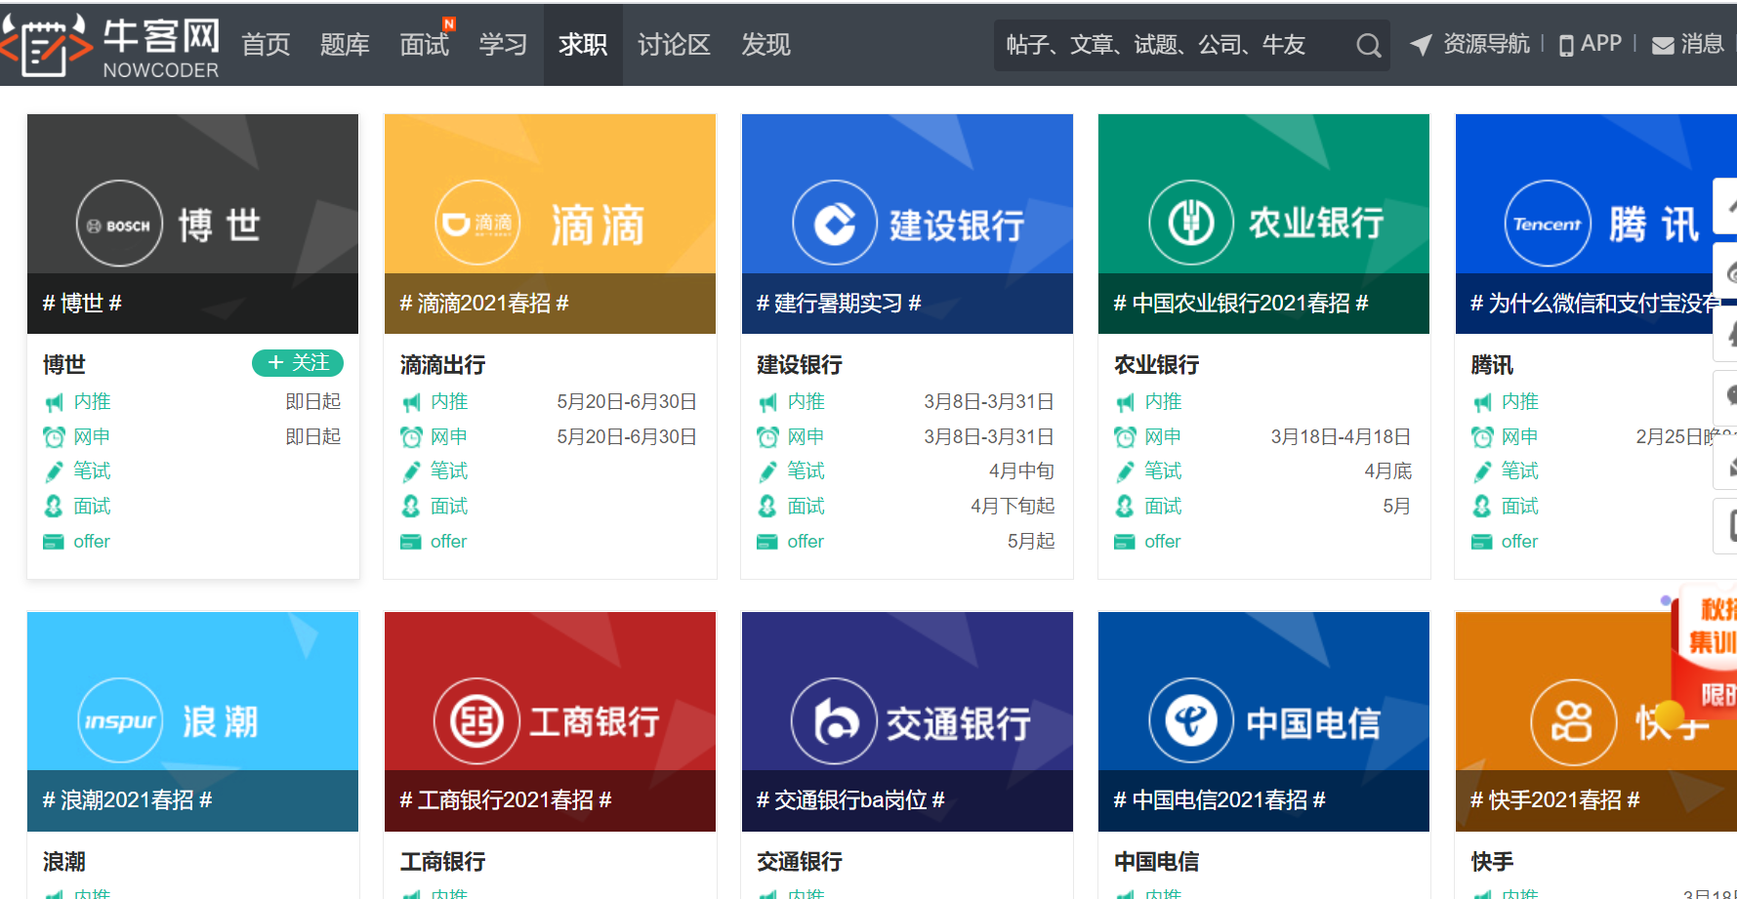
Task: Open topic # 中国电信2021春招 #
Action: coord(1220,800)
